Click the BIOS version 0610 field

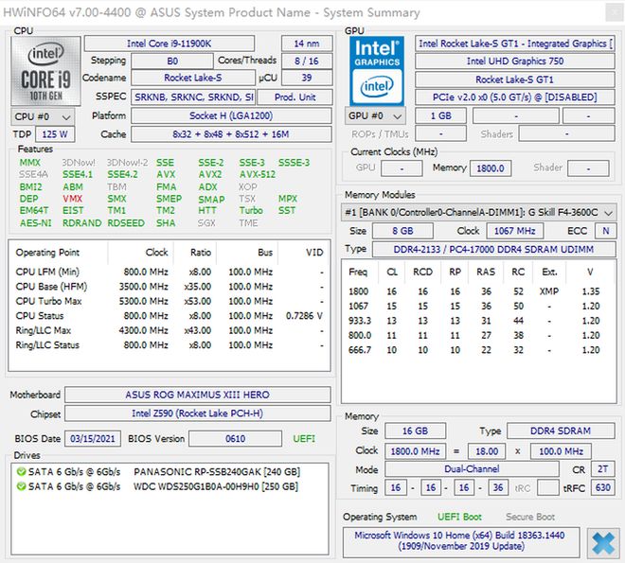(235, 439)
